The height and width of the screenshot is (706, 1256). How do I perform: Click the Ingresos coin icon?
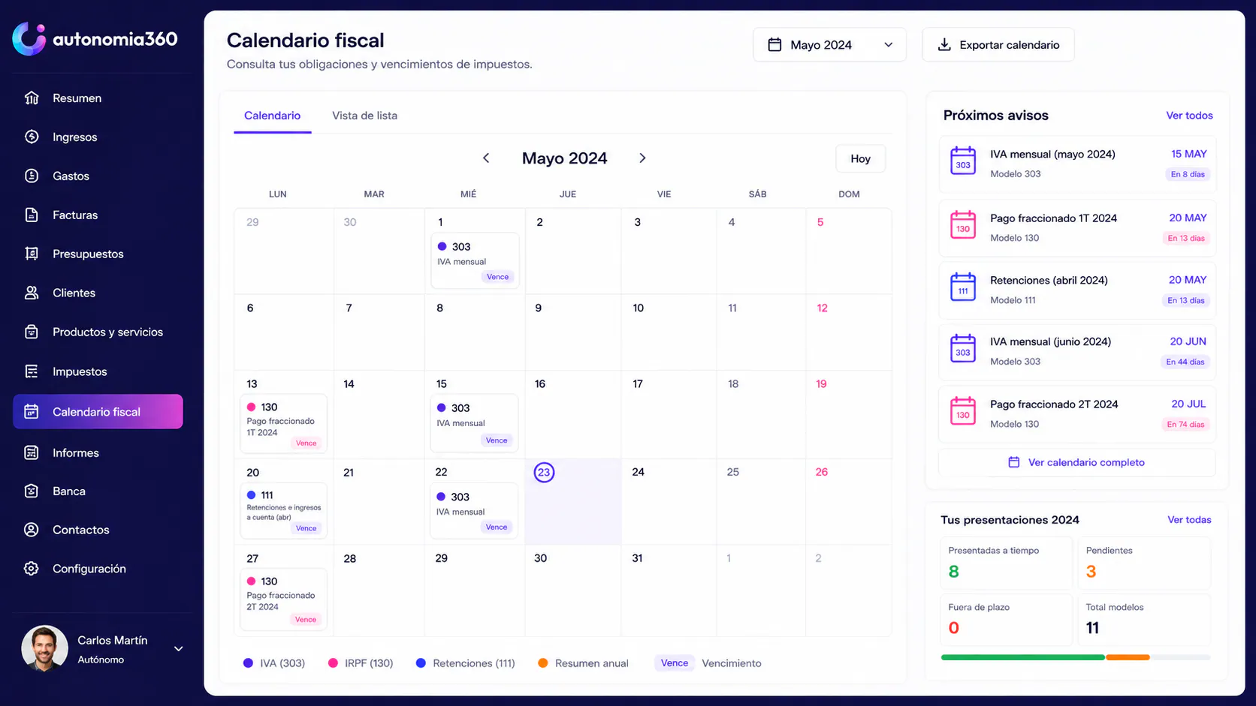pyautogui.click(x=32, y=137)
